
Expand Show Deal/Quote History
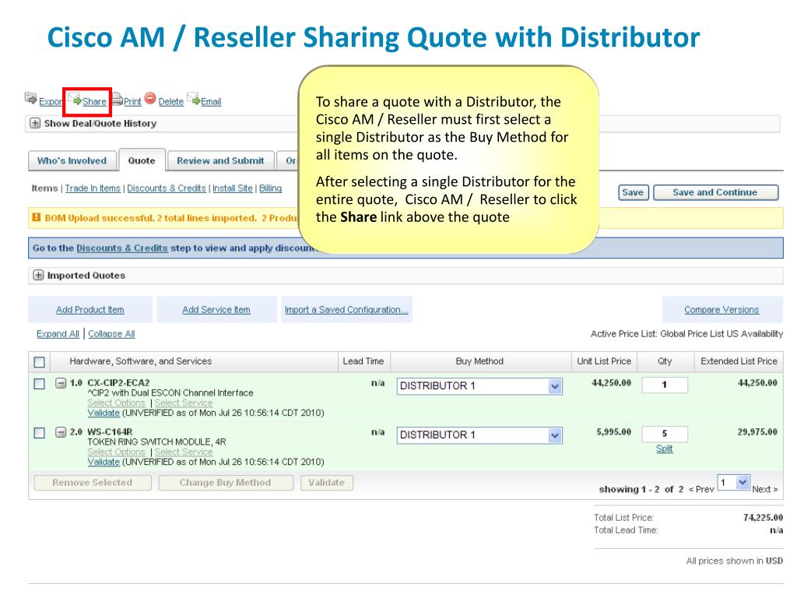pyautogui.click(x=34, y=124)
